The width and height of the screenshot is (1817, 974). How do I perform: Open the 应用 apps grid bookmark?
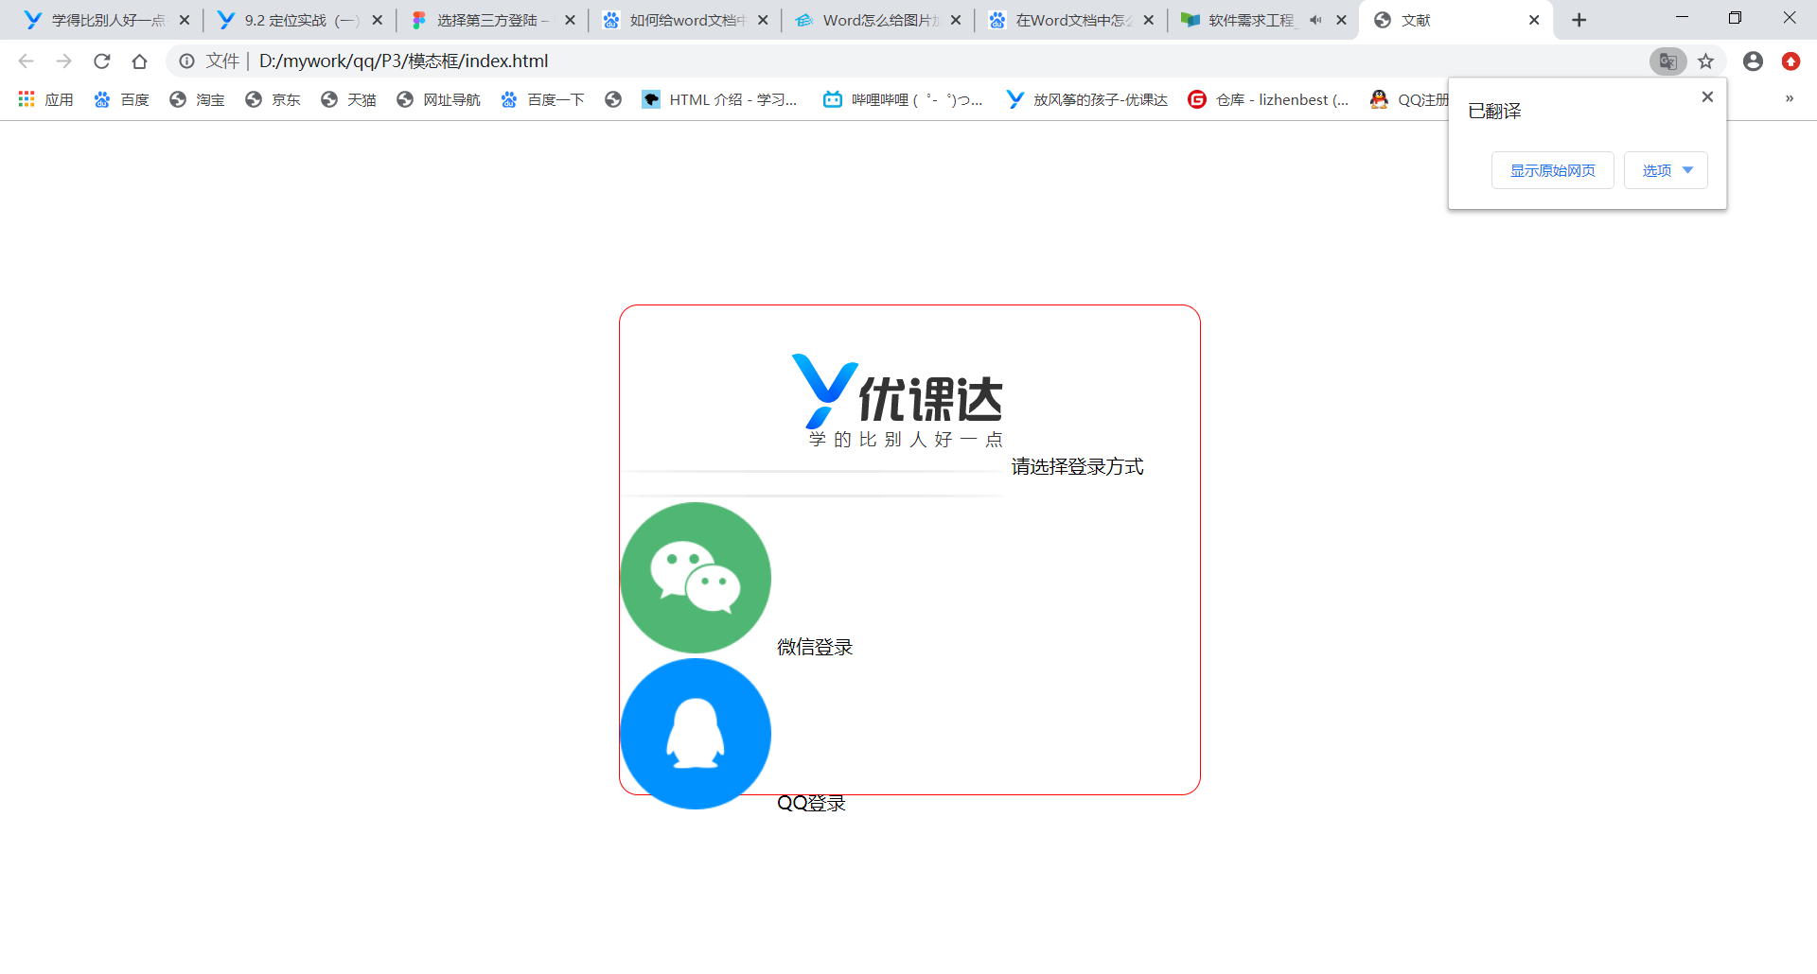(45, 99)
